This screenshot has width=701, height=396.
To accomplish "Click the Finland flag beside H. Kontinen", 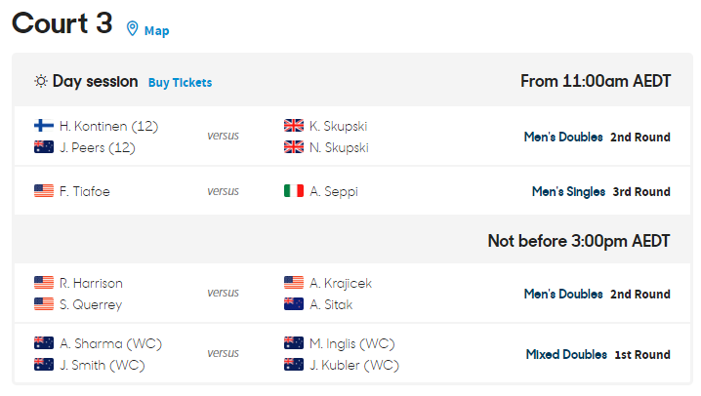I will pyautogui.click(x=44, y=126).
